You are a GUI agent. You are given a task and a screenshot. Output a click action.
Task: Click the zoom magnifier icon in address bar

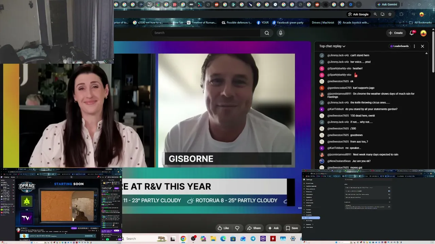[375, 14]
